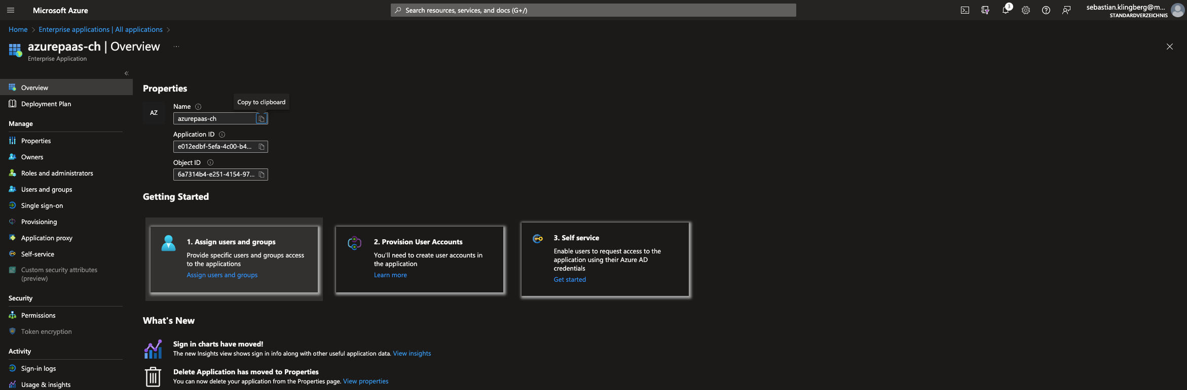This screenshot has width=1187, height=390.
Task: Copy the Object ID to clipboard
Action: pyautogui.click(x=262, y=175)
